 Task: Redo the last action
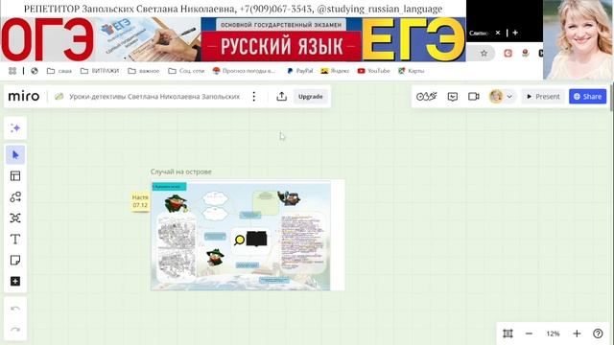tap(15, 330)
